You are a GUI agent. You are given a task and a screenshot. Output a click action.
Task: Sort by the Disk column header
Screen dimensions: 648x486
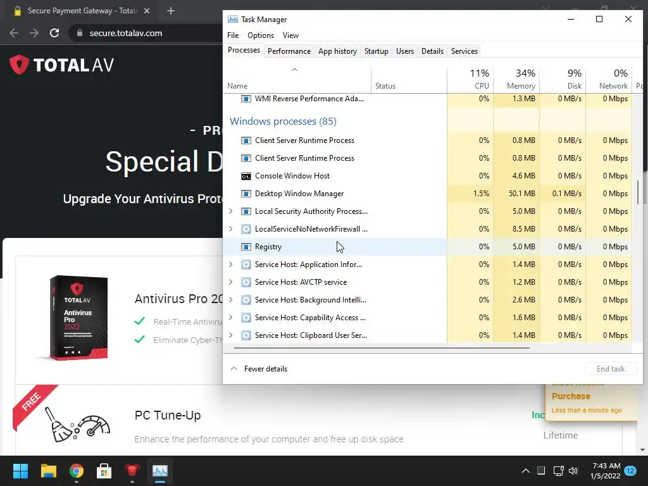[x=563, y=79]
